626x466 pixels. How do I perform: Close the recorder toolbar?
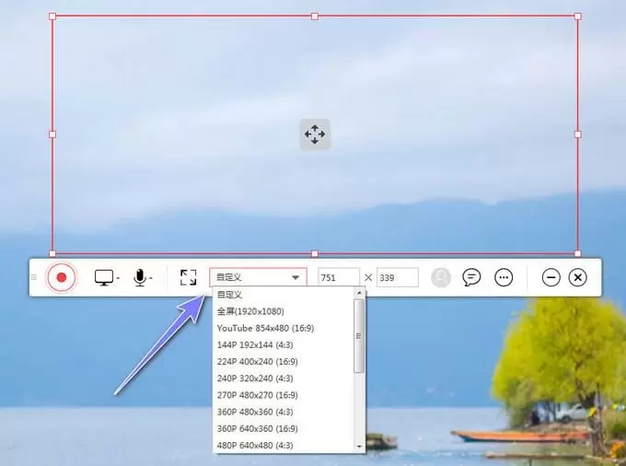(578, 277)
